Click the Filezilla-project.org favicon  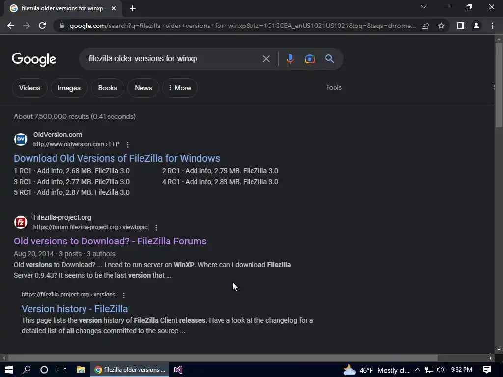pyautogui.click(x=21, y=222)
